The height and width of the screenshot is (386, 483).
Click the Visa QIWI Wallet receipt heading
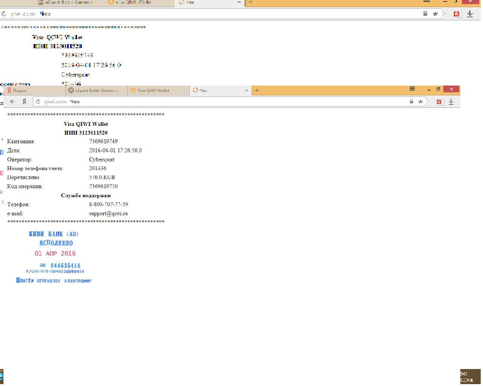click(x=86, y=124)
